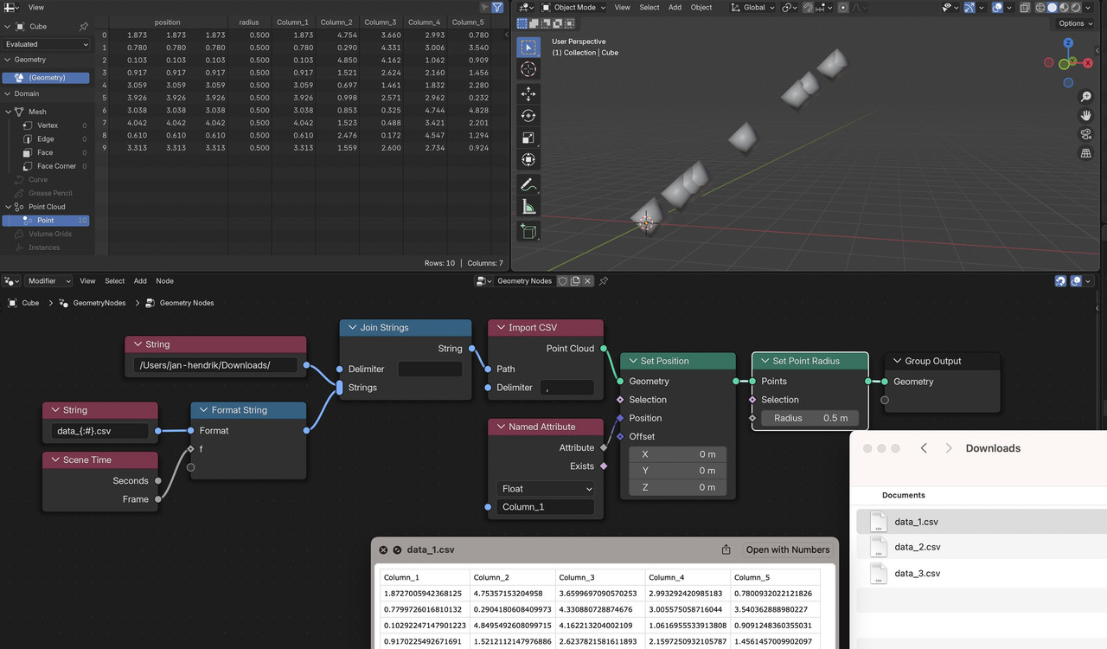
Task: Pick the Measure tool
Action: click(x=528, y=207)
